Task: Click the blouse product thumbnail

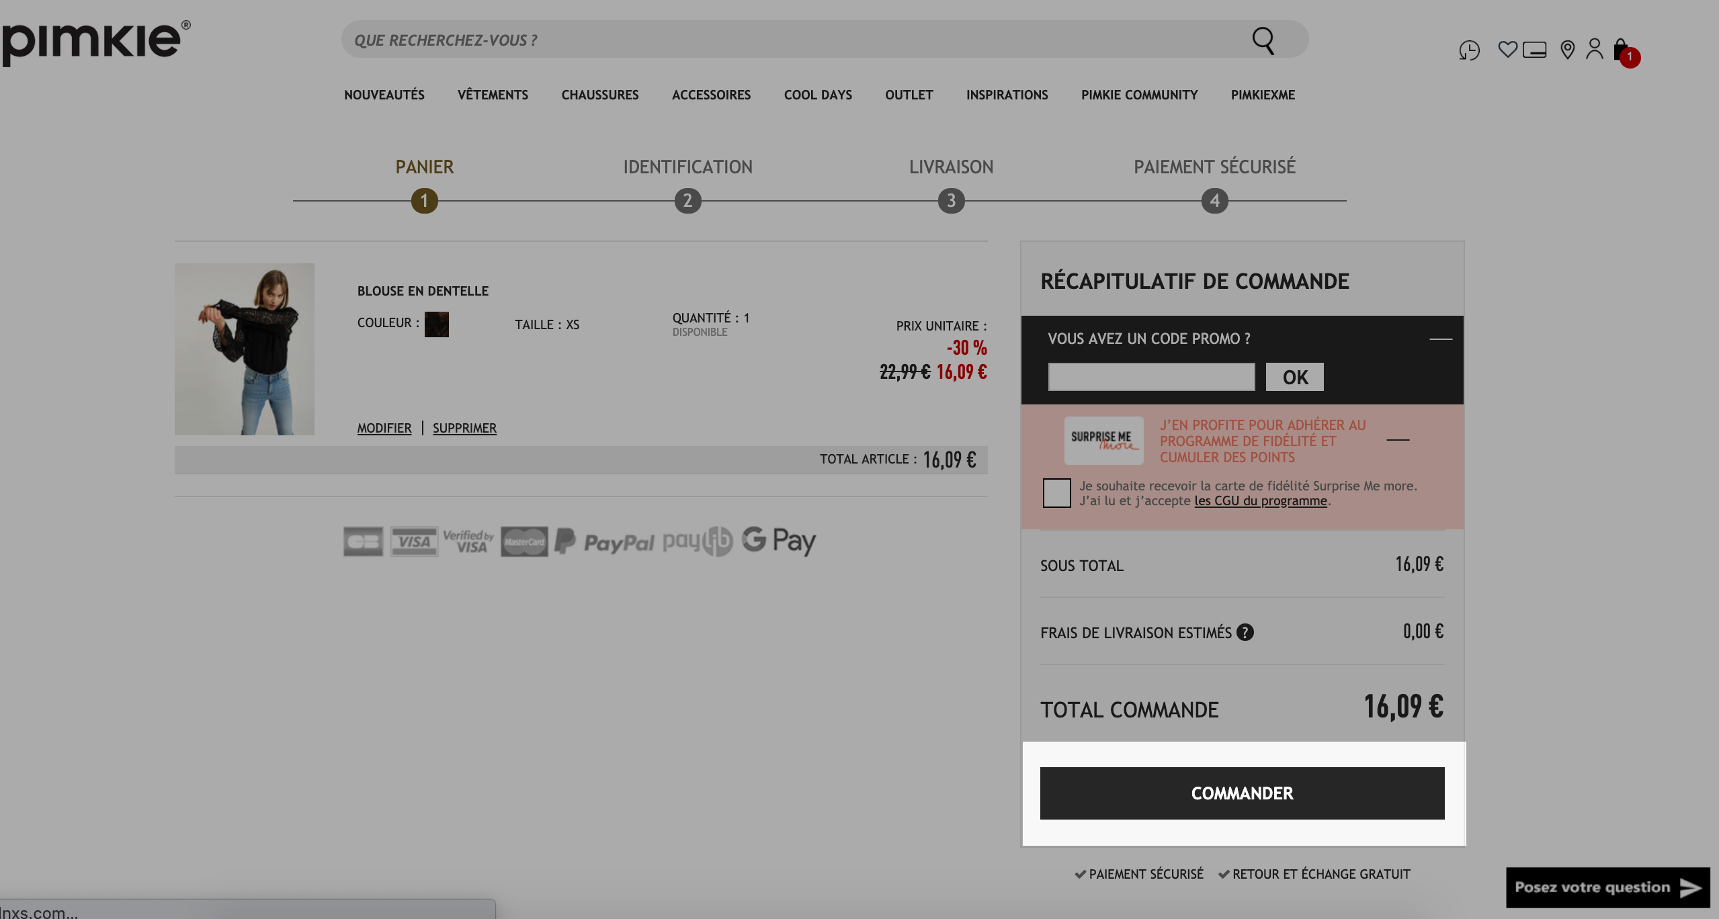Action: coord(245,349)
